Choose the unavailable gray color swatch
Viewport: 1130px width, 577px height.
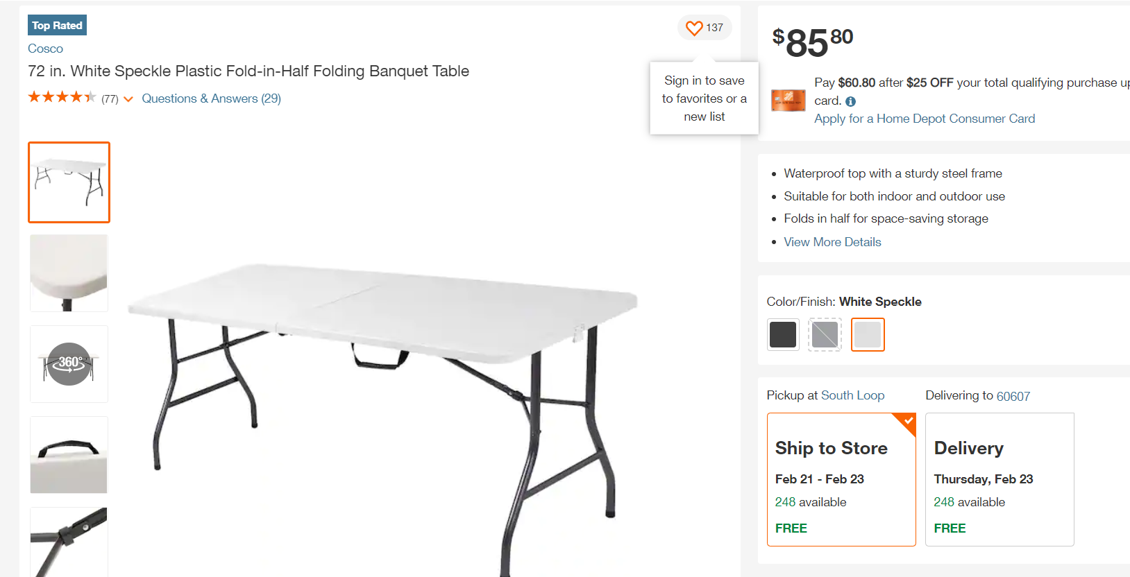[825, 335]
